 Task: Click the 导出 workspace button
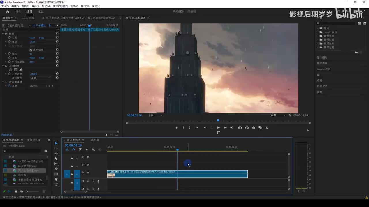(40, 11)
